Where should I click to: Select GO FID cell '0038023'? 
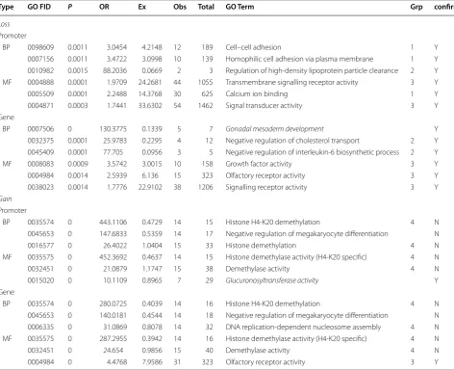click(x=40, y=187)
